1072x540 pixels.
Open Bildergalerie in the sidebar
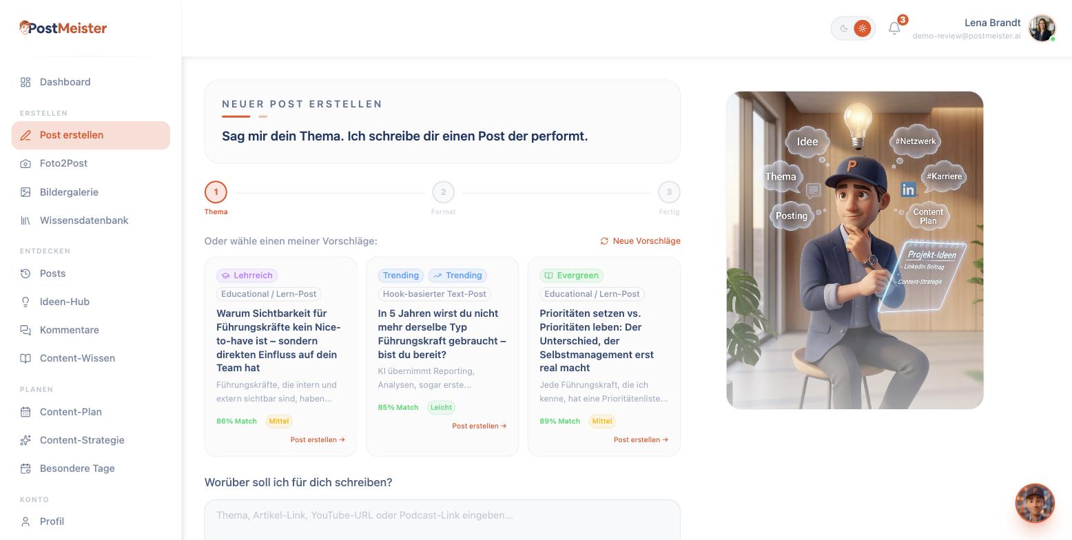[90, 192]
